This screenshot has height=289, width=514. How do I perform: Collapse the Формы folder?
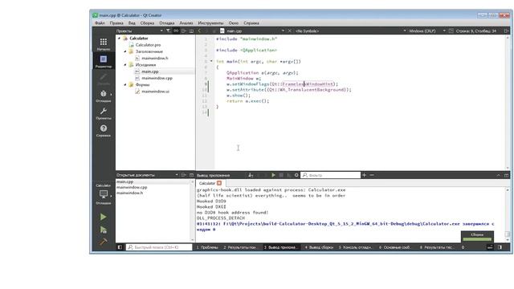pyautogui.click(x=125, y=85)
